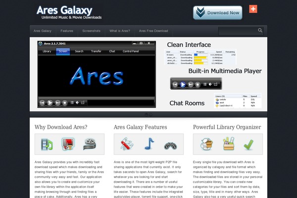Click the film and music note icon

47,144
